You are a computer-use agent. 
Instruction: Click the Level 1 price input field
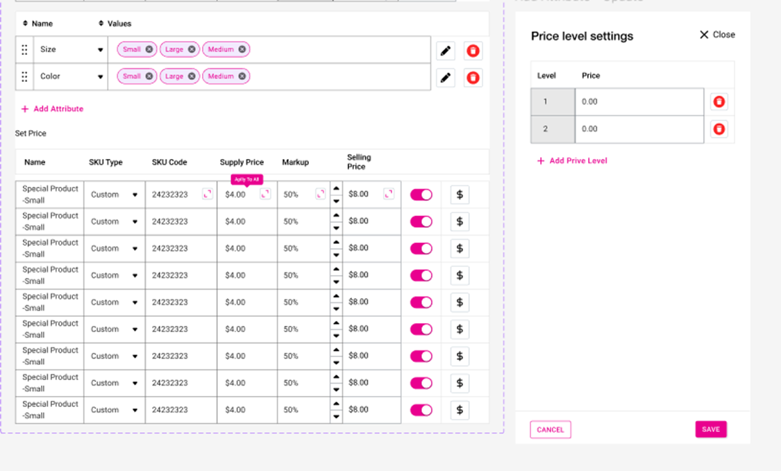coord(639,102)
